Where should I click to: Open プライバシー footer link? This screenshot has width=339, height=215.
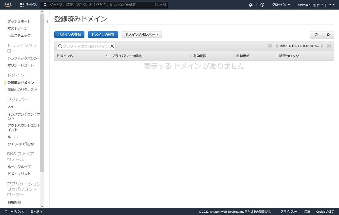[x=289, y=212]
